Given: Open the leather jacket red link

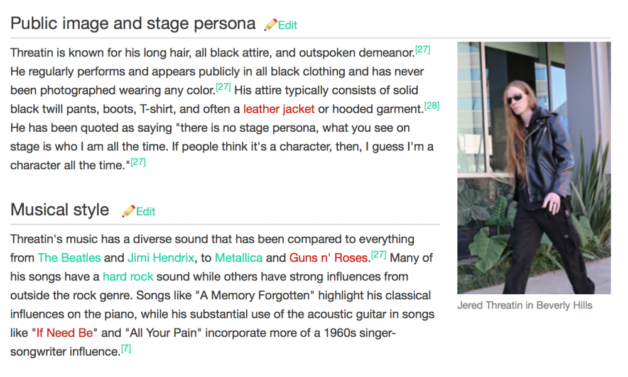Looking at the screenshot, I should (279, 109).
